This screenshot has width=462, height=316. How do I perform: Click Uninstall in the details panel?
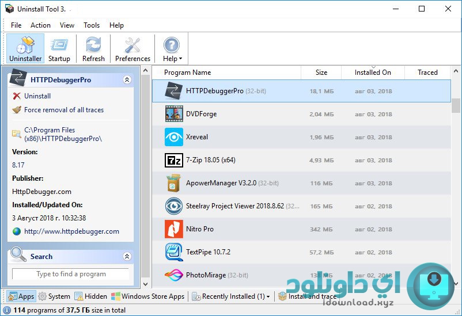coord(37,96)
